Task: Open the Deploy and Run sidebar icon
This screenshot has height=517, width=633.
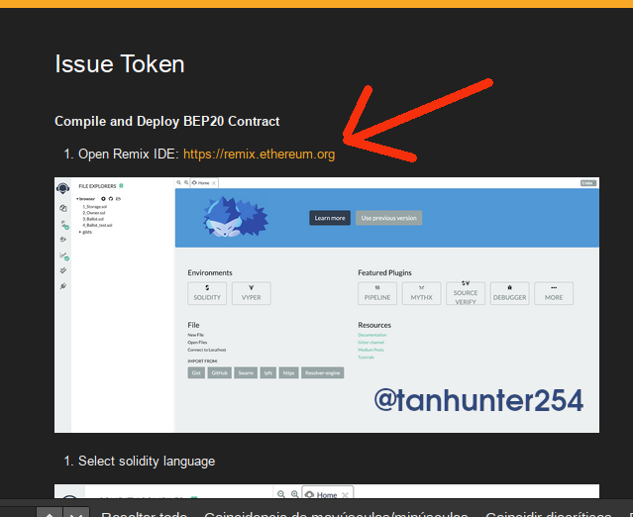Action: [x=63, y=240]
